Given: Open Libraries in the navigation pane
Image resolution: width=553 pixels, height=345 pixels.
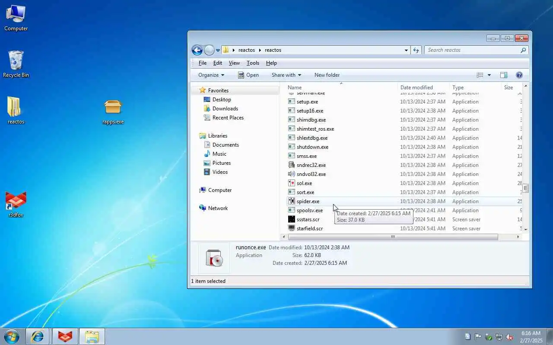Looking at the screenshot, I should (218, 136).
